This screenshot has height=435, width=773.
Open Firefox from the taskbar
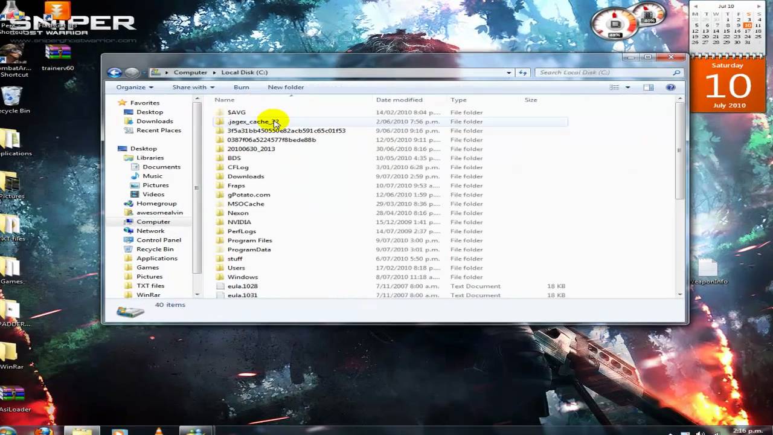[45, 431]
